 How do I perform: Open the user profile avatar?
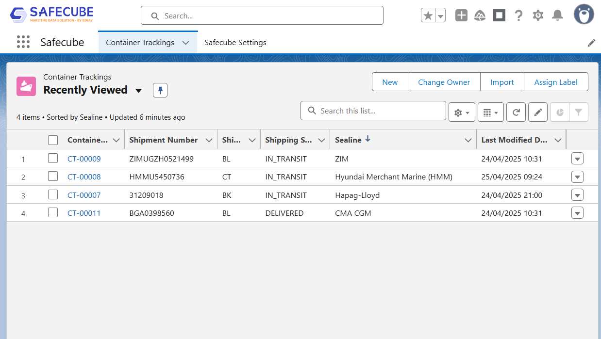click(x=584, y=15)
